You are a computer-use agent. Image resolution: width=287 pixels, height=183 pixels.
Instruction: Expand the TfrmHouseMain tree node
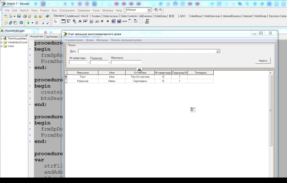click(x=1, y=39)
